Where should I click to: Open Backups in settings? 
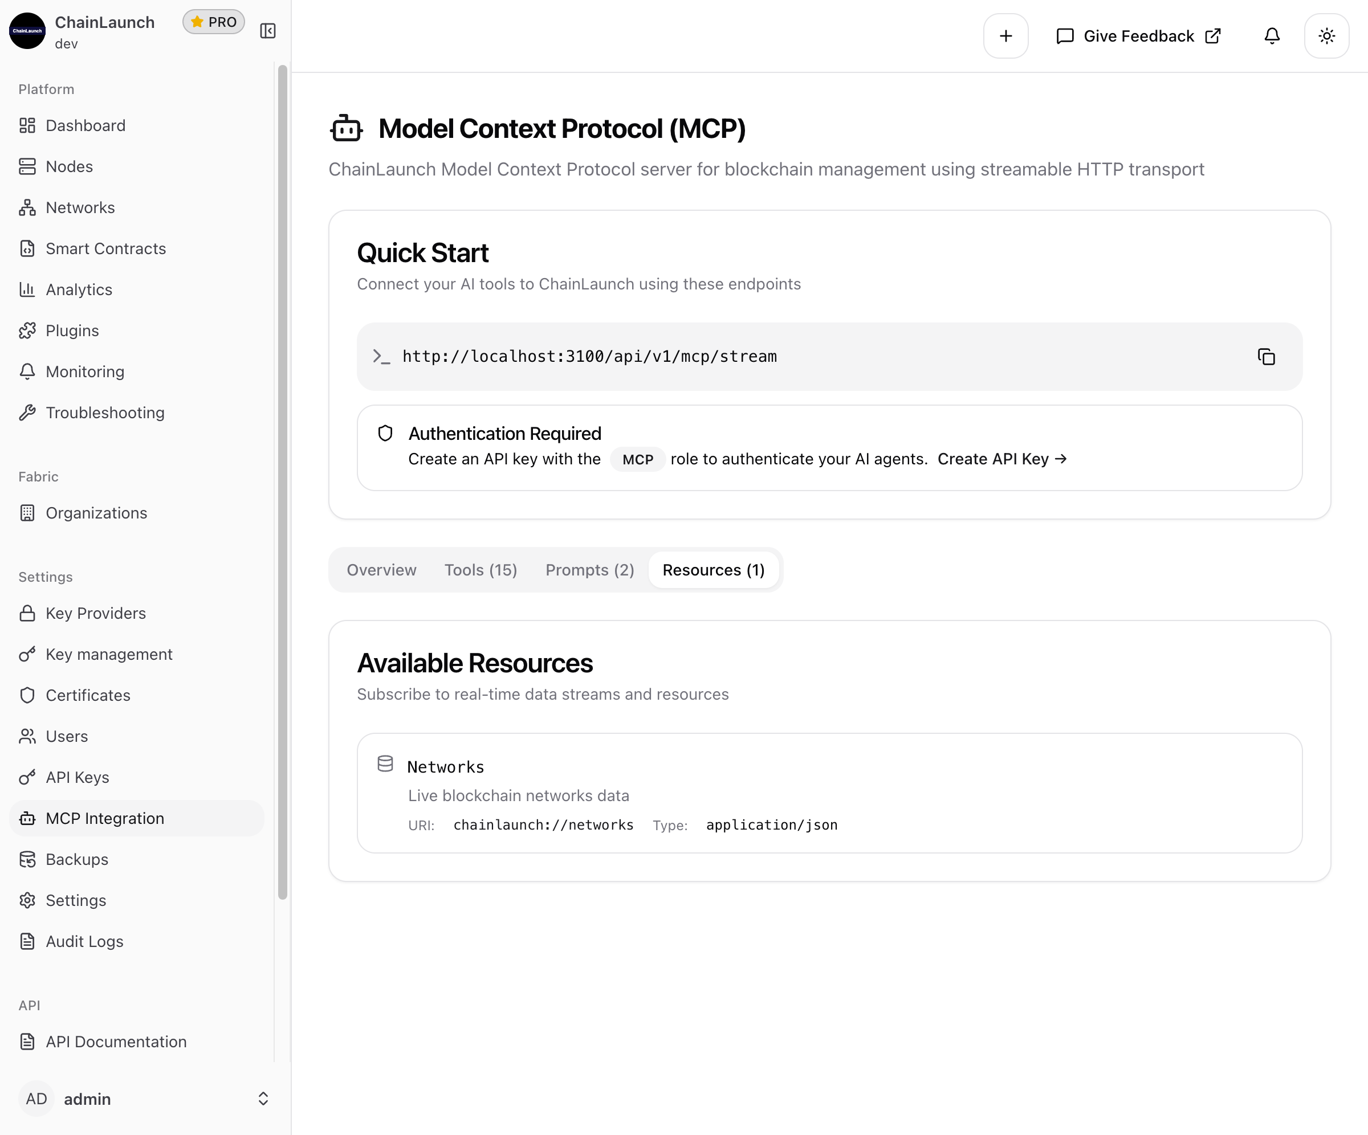pos(76,860)
